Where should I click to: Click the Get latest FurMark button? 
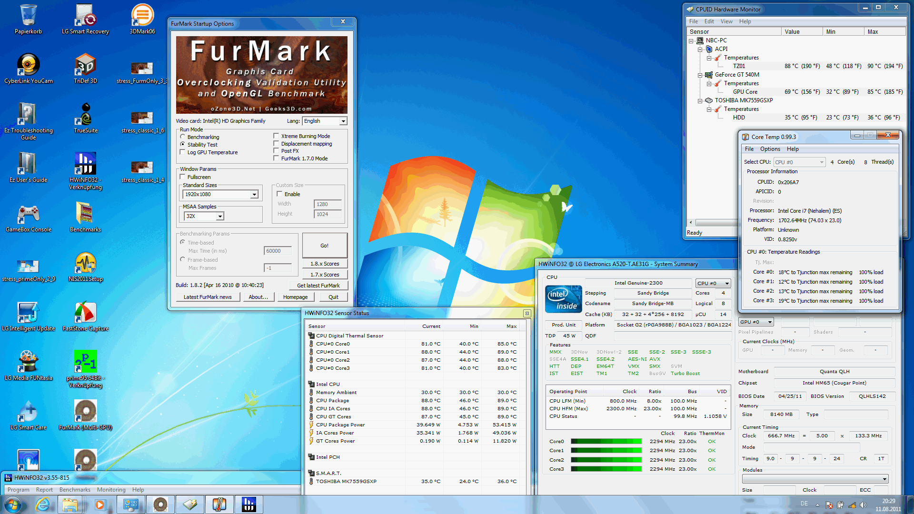(318, 286)
